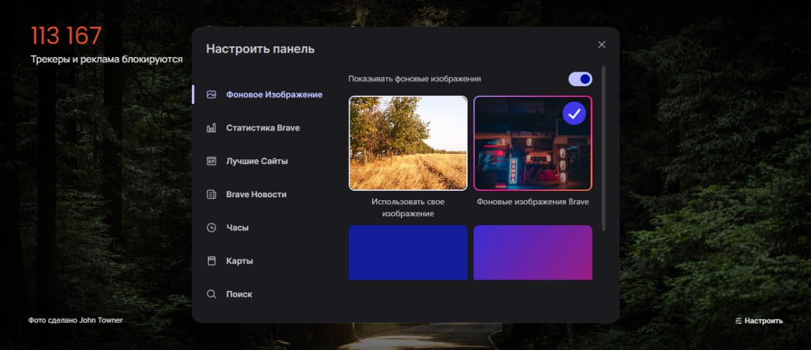Click the sliders icon next to Настроить
This screenshot has width=811, height=350.
(x=738, y=321)
